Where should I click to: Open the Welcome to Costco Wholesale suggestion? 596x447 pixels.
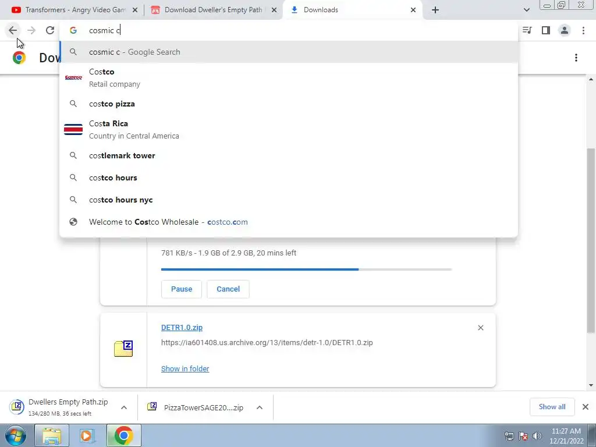289,222
